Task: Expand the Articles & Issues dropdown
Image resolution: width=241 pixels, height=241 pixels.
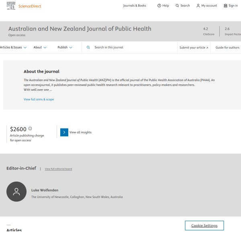Action: (13, 47)
